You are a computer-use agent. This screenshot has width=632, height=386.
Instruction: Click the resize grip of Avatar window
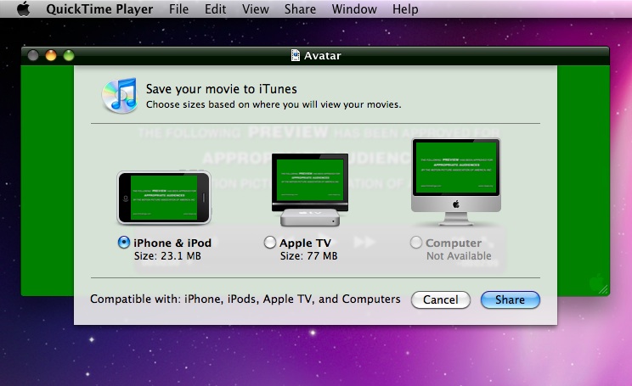click(x=603, y=290)
